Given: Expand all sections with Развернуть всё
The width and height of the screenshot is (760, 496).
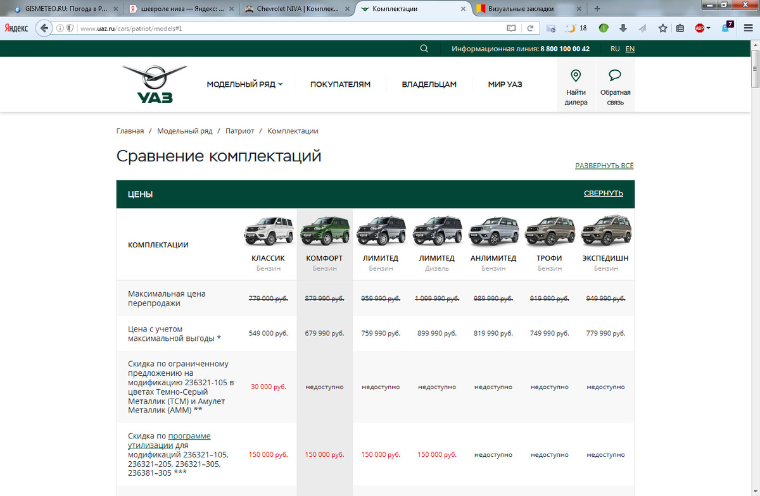Looking at the screenshot, I should (604, 166).
